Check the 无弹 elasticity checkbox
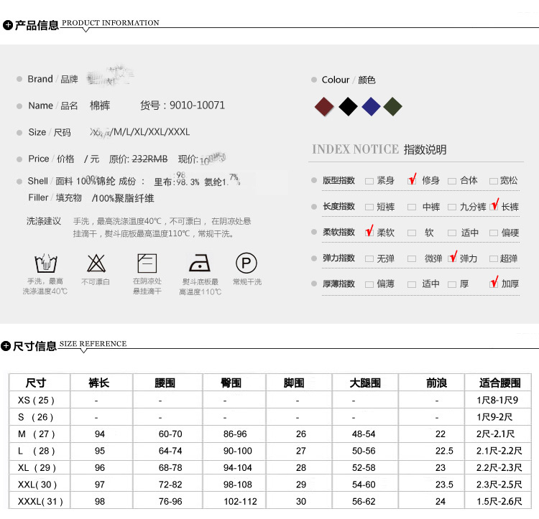This screenshot has height=519, width=539. click(369, 259)
